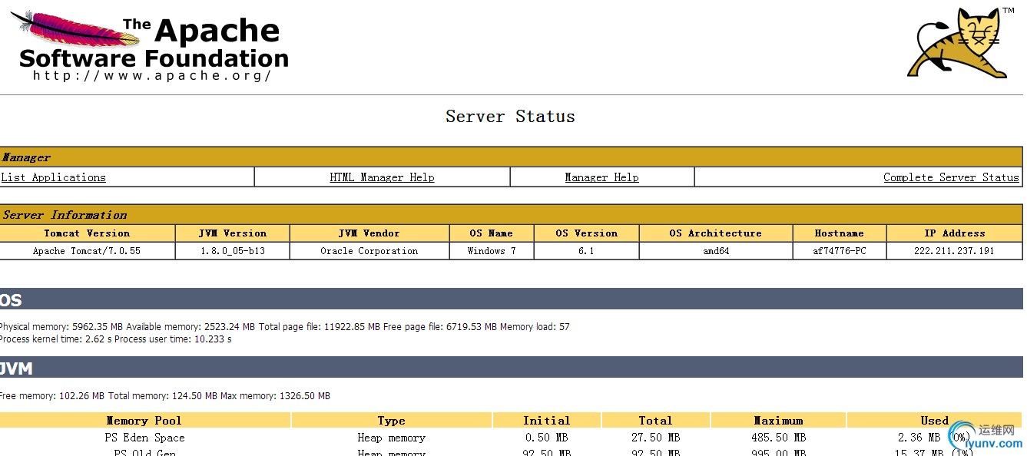Viewport: 1027px width, 456px height.
Task: Select the 6.1 OS version cell
Action: tap(586, 251)
